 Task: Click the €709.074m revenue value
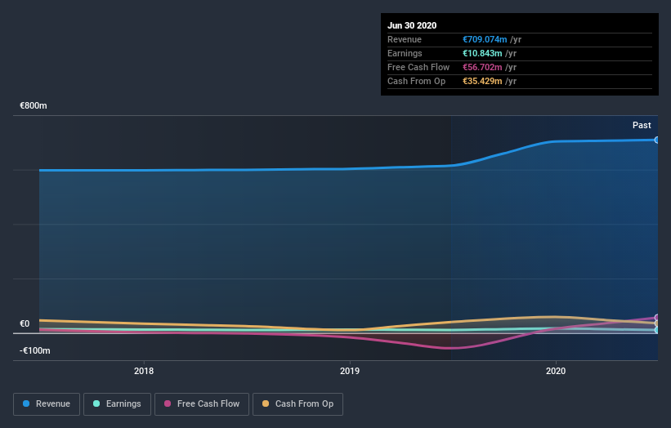coord(485,39)
